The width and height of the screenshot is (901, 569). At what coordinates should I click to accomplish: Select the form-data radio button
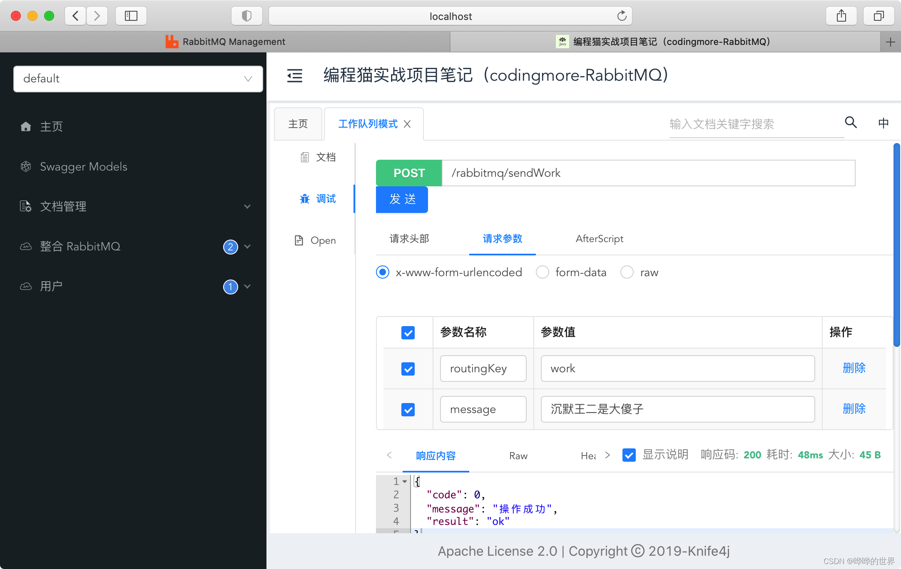pos(542,272)
